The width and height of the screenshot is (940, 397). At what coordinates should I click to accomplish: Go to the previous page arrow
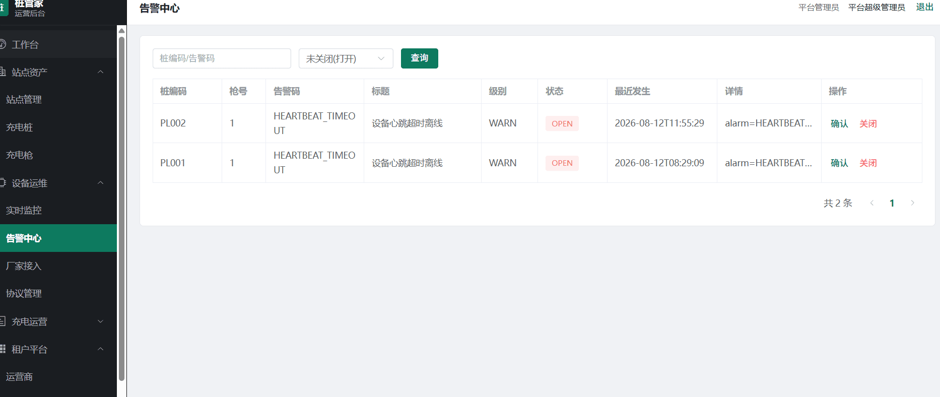(x=872, y=203)
